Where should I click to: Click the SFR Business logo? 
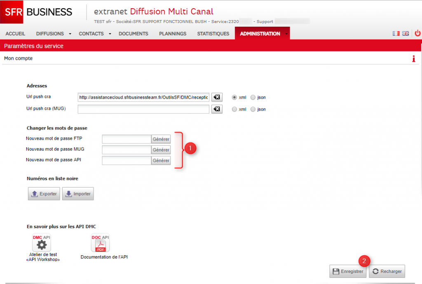coord(36,12)
